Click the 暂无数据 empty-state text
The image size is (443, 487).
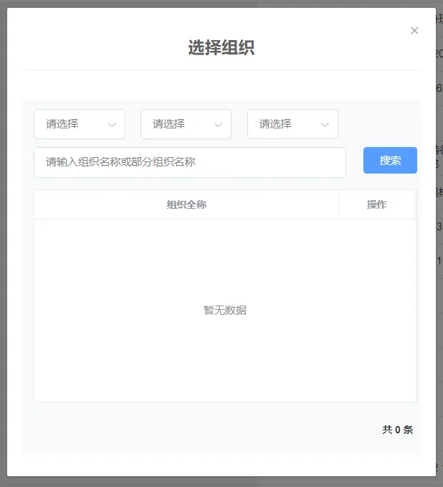(225, 311)
